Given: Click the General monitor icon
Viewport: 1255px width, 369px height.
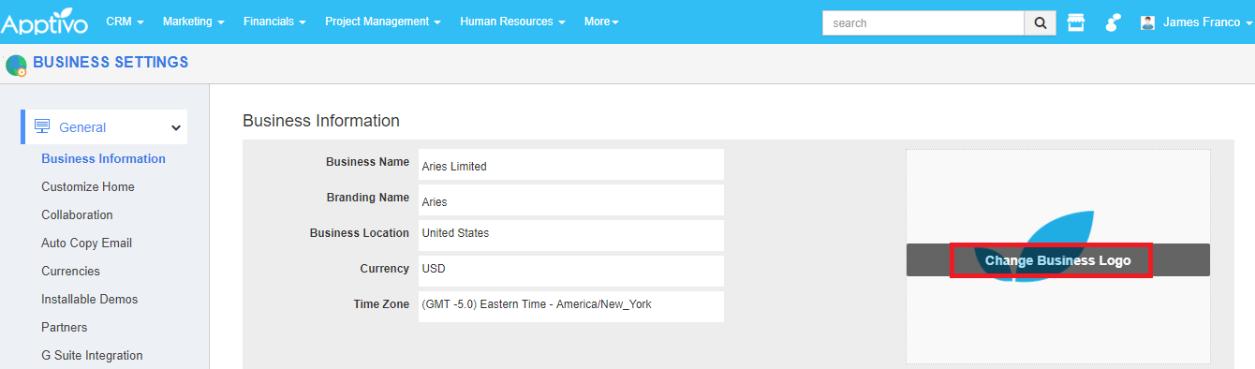Looking at the screenshot, I should (x=42, y=126).
